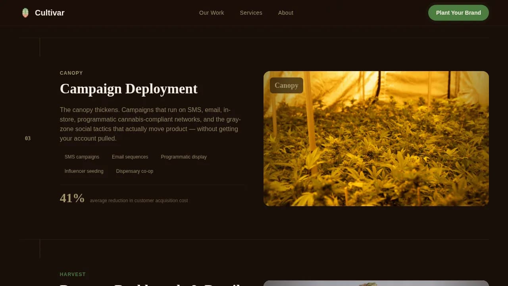The image size is (508, 286).
Task: Click the step number 03 marker
Action: tap(28, 138)
